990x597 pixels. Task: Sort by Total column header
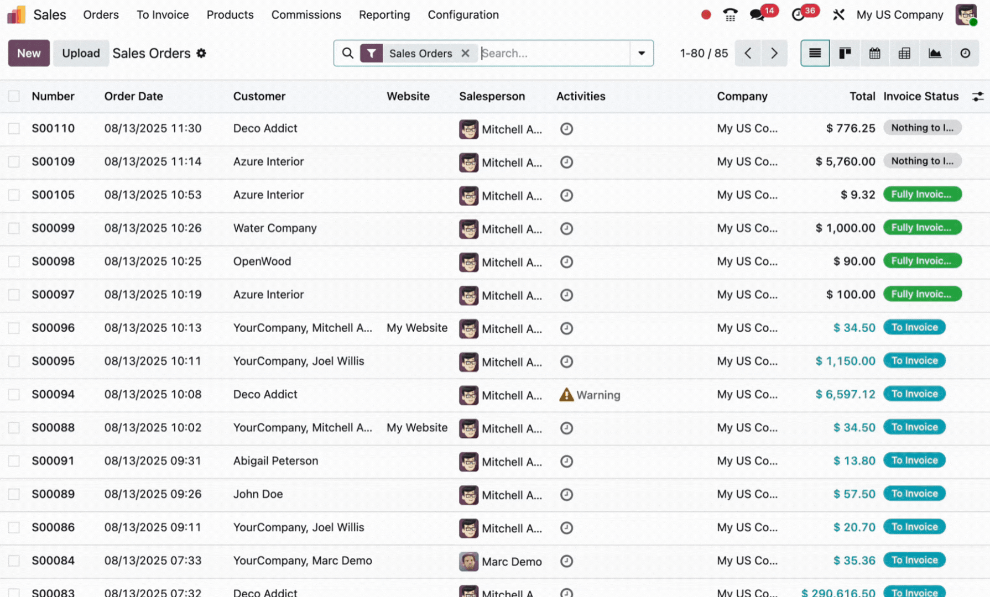(x=862, y=96)
